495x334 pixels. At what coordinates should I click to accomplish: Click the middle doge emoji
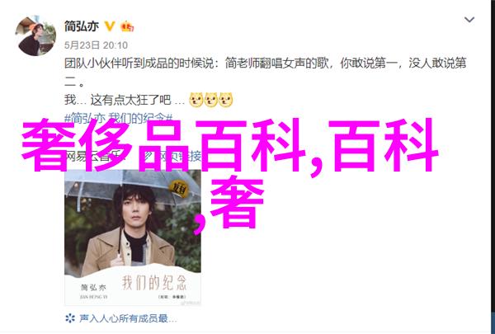point(211,100)
